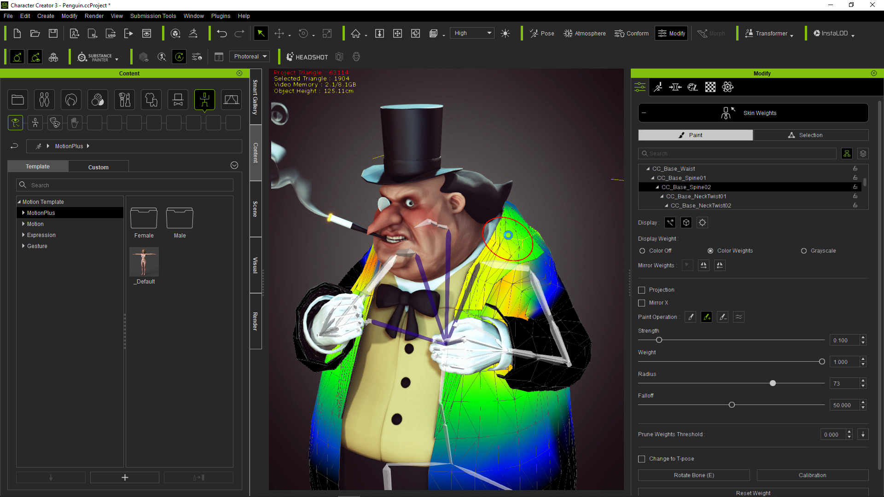Open the High quality dropdown
This screenshot has width=884, height=497.
[x=472, y=33]
